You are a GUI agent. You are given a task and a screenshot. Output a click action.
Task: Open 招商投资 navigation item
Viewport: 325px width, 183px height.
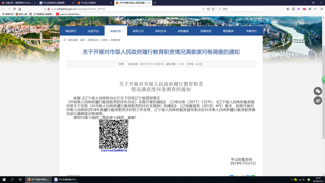click(206, 31)
